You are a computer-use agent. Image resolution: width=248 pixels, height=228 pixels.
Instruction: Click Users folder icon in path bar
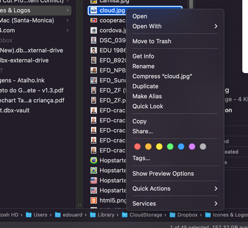[x=29, y=215]
